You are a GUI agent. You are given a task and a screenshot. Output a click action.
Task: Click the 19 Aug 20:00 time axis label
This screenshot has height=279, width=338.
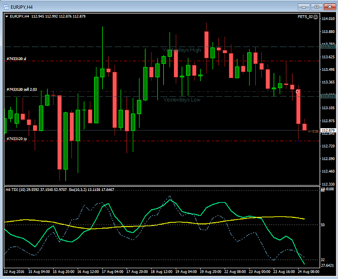[210, 271]
